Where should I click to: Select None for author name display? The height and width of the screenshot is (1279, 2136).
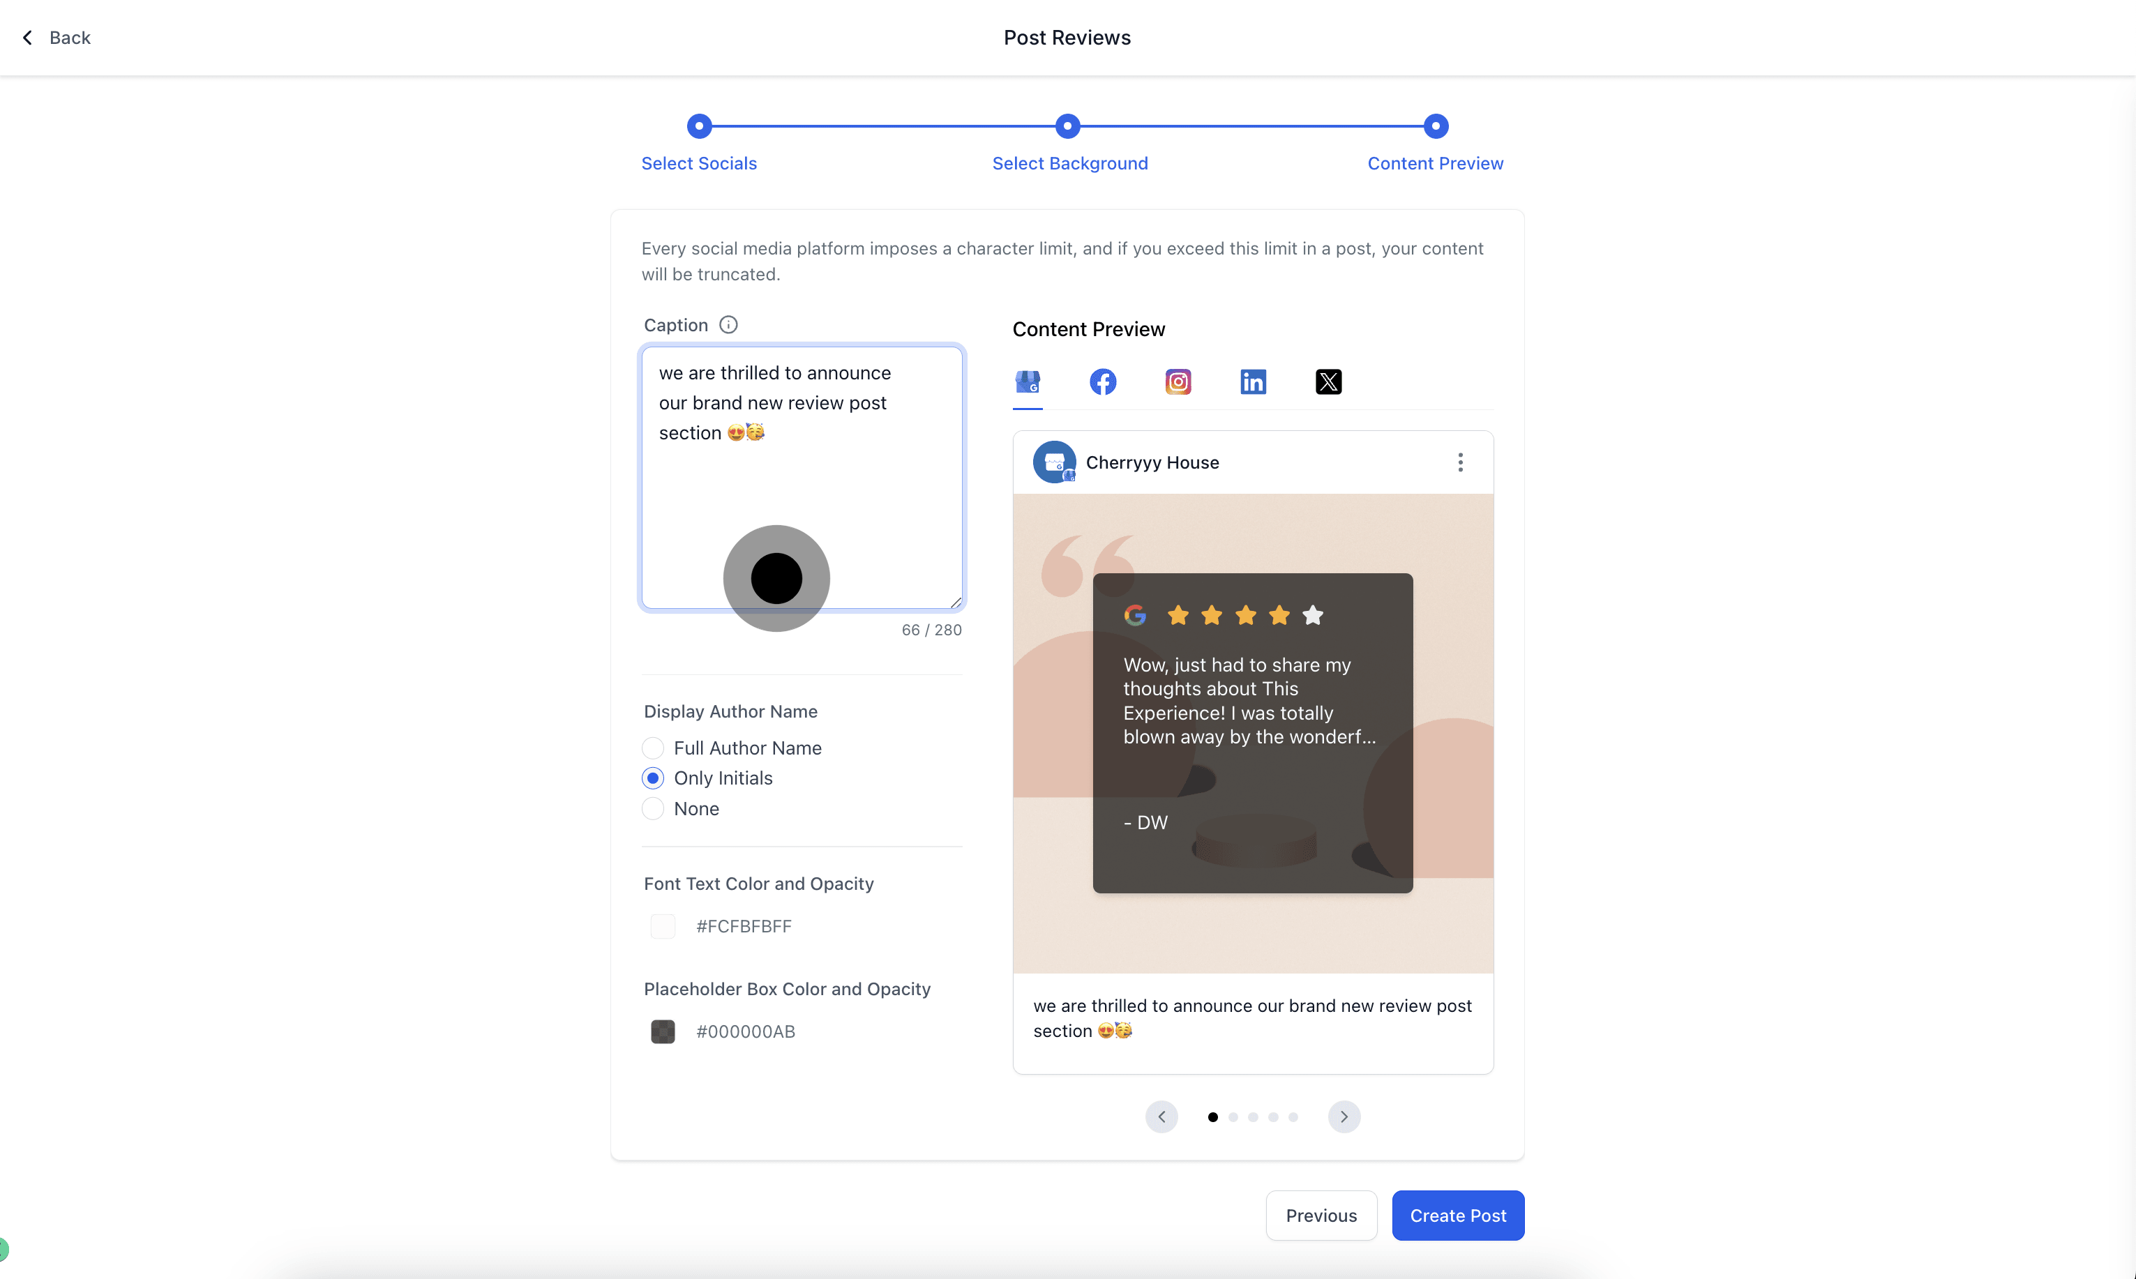tap(652, 808)
